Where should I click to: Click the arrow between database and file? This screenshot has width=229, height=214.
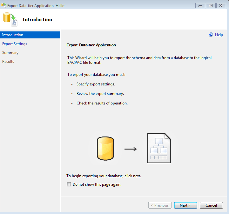(x=131, y=149)
